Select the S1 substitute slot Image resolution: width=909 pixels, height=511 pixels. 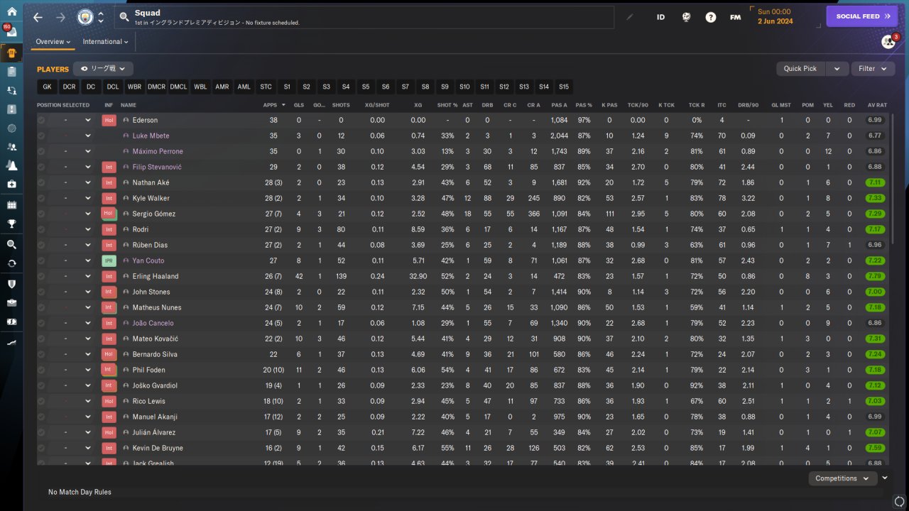click(x=287, y=87)
